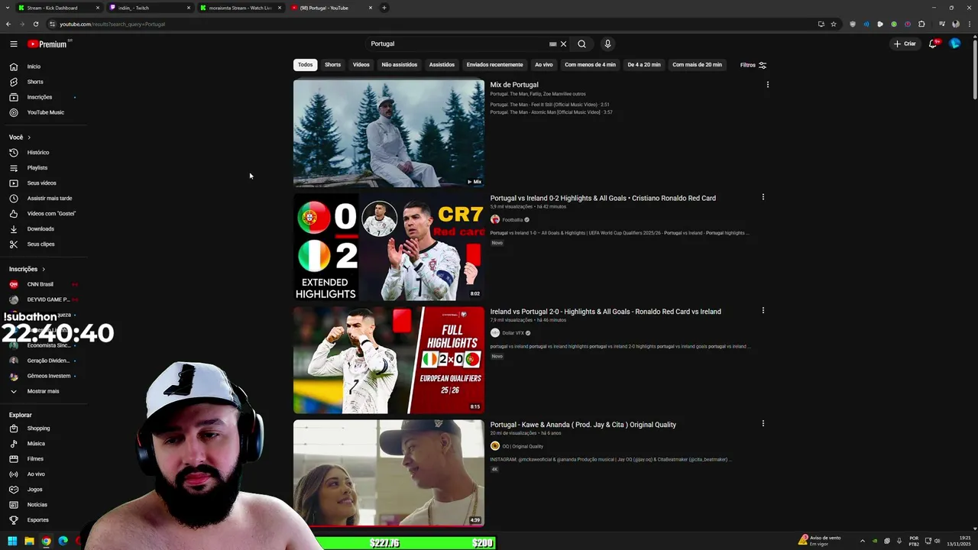The height and width of the screenshot is (550, 978).
Task: Expand Mostrar mais subscriptions
Action: (44, 391)
